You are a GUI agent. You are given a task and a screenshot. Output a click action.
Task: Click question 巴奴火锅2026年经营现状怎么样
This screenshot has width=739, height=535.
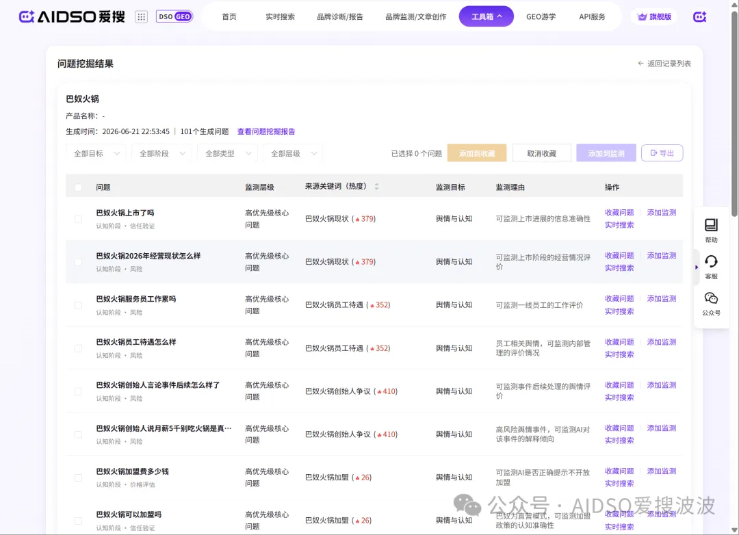[x=148, y=255]
